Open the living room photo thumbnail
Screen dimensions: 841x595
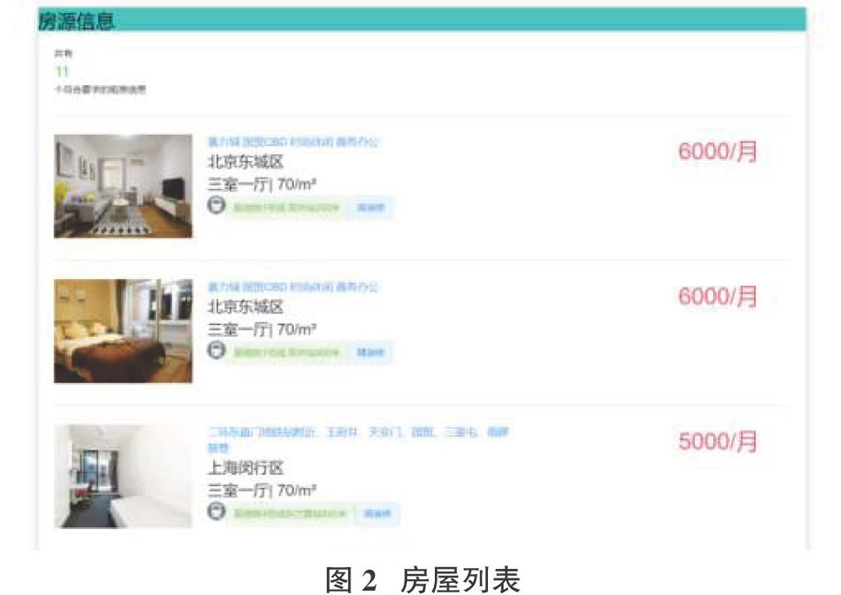[x=123, y=186]
